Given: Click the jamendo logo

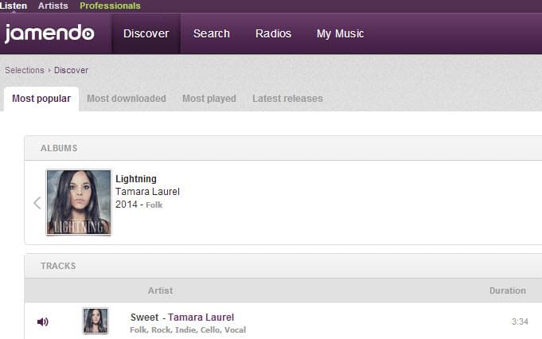Looking at the screenshot, I should (49, 33).
